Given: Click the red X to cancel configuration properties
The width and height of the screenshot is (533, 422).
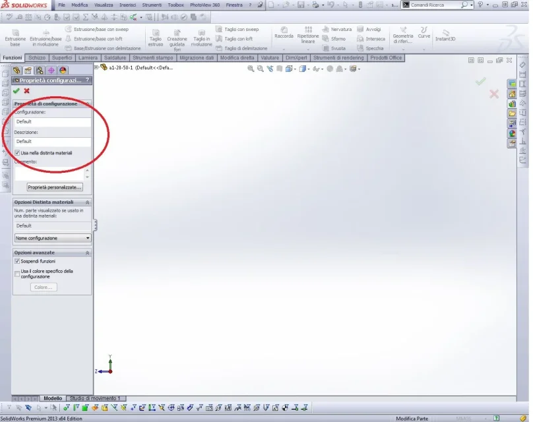Looking at the screenshot, I should tap(26, 91).
